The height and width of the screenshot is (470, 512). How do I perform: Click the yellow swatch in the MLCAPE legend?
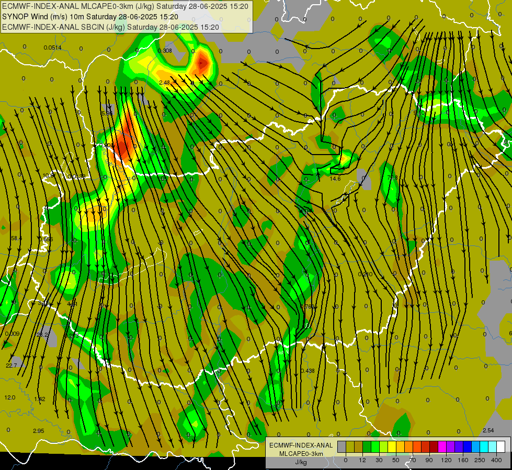coord(392,446)
